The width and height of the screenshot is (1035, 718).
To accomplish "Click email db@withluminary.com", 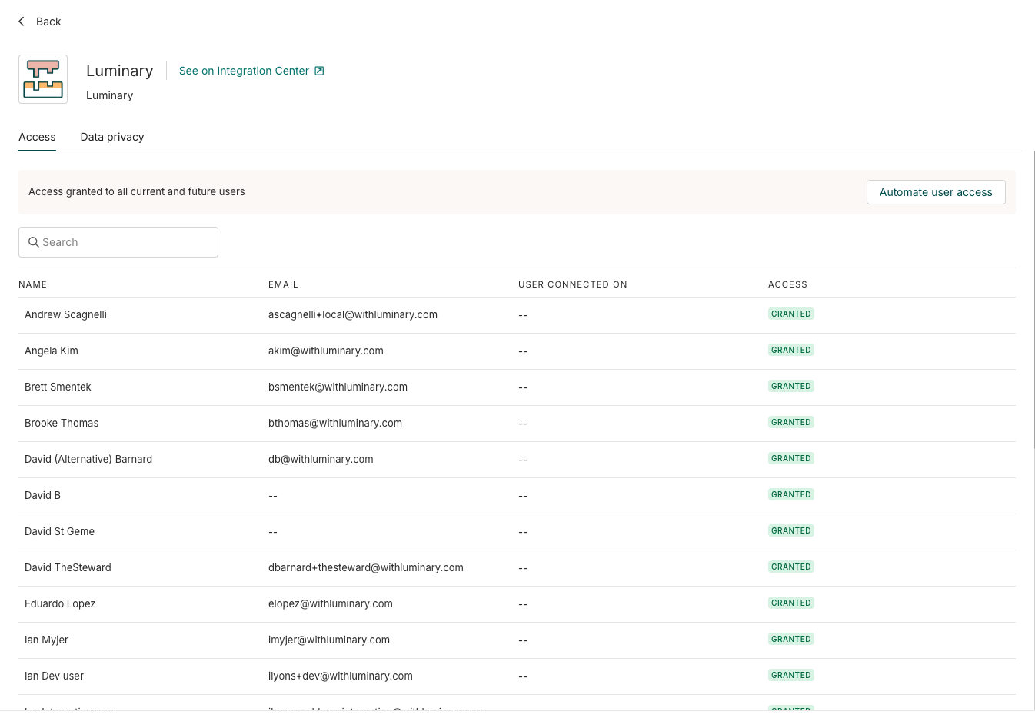I will (321, 459).
